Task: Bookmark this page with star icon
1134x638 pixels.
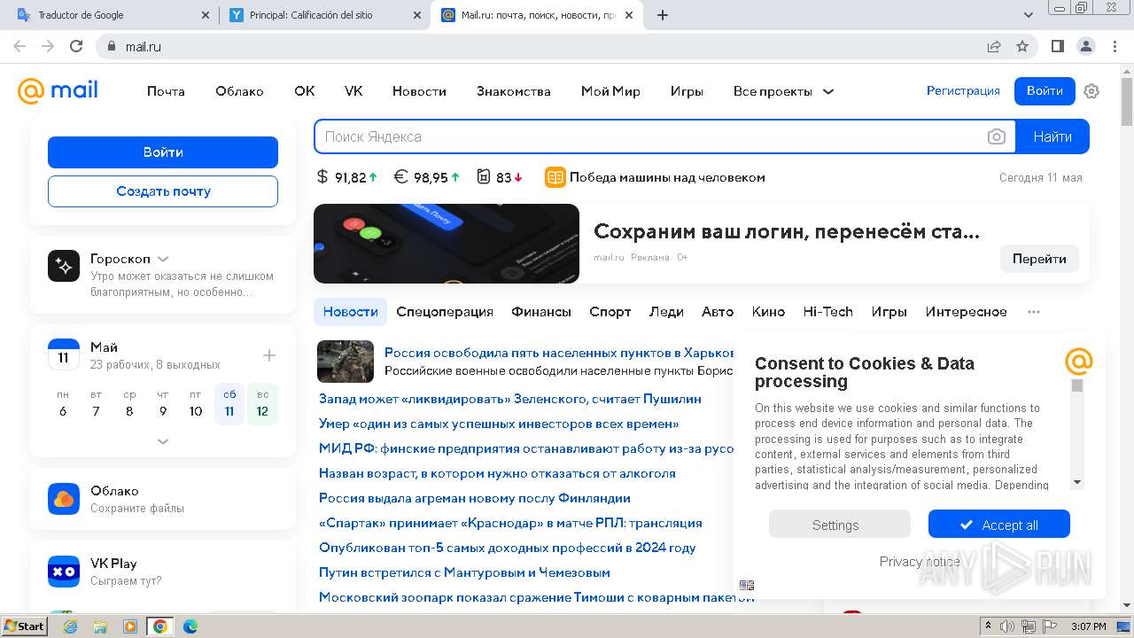Action: (1022, 46)
